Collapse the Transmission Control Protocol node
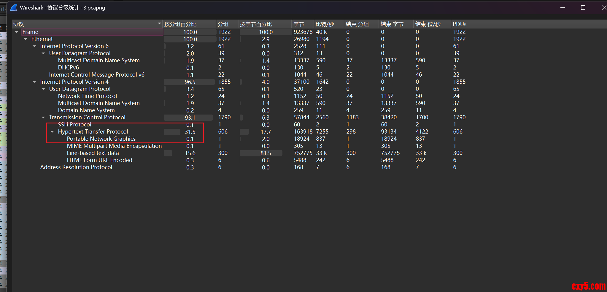Viewport: 607px width, 292px height. coord(43,118)
